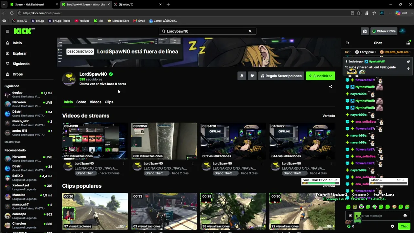
Task: Open the chat emoji picker
Action: 405,216
